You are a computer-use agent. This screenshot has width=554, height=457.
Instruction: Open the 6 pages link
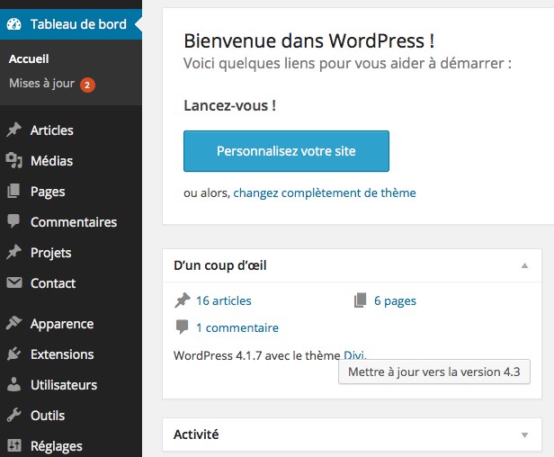[x=395, y=300]
